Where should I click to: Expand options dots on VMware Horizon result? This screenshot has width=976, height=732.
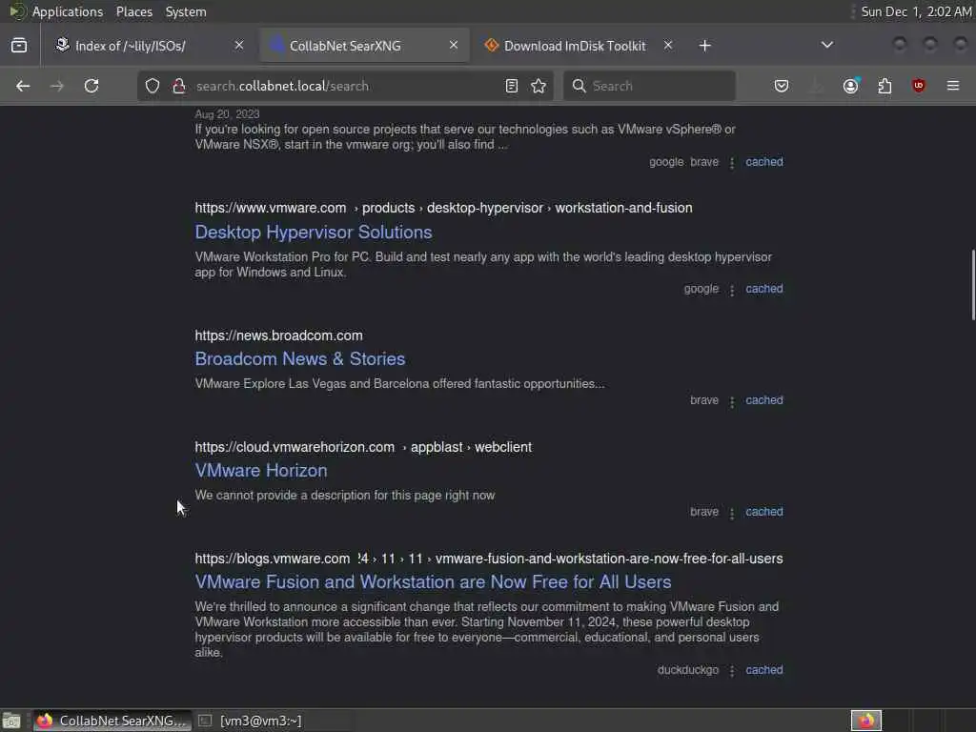[x=732, y=513]
